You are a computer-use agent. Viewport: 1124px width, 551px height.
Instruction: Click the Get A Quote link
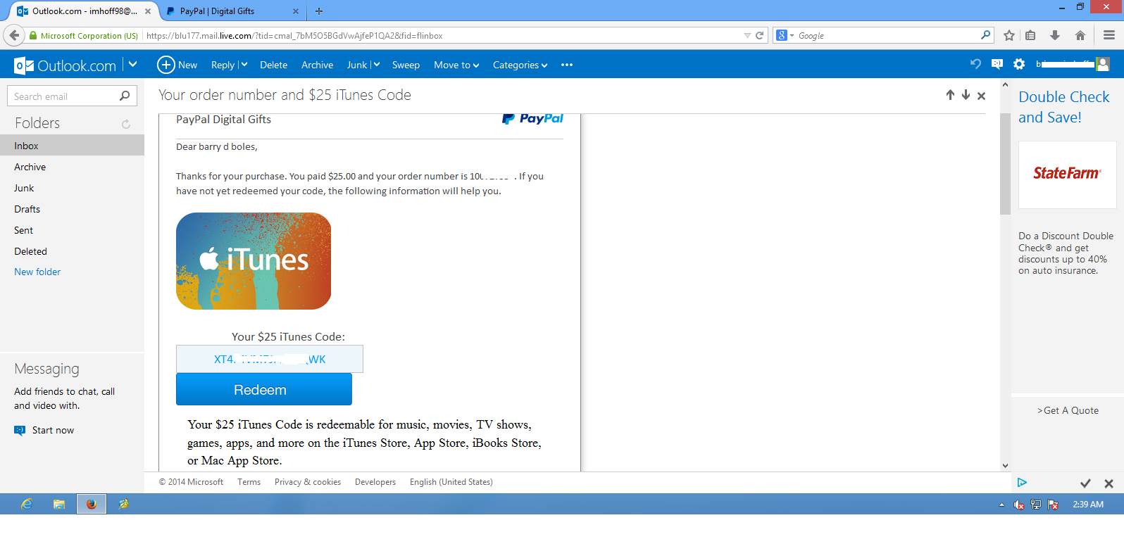pyautogui.click(x=1068, y=410)
